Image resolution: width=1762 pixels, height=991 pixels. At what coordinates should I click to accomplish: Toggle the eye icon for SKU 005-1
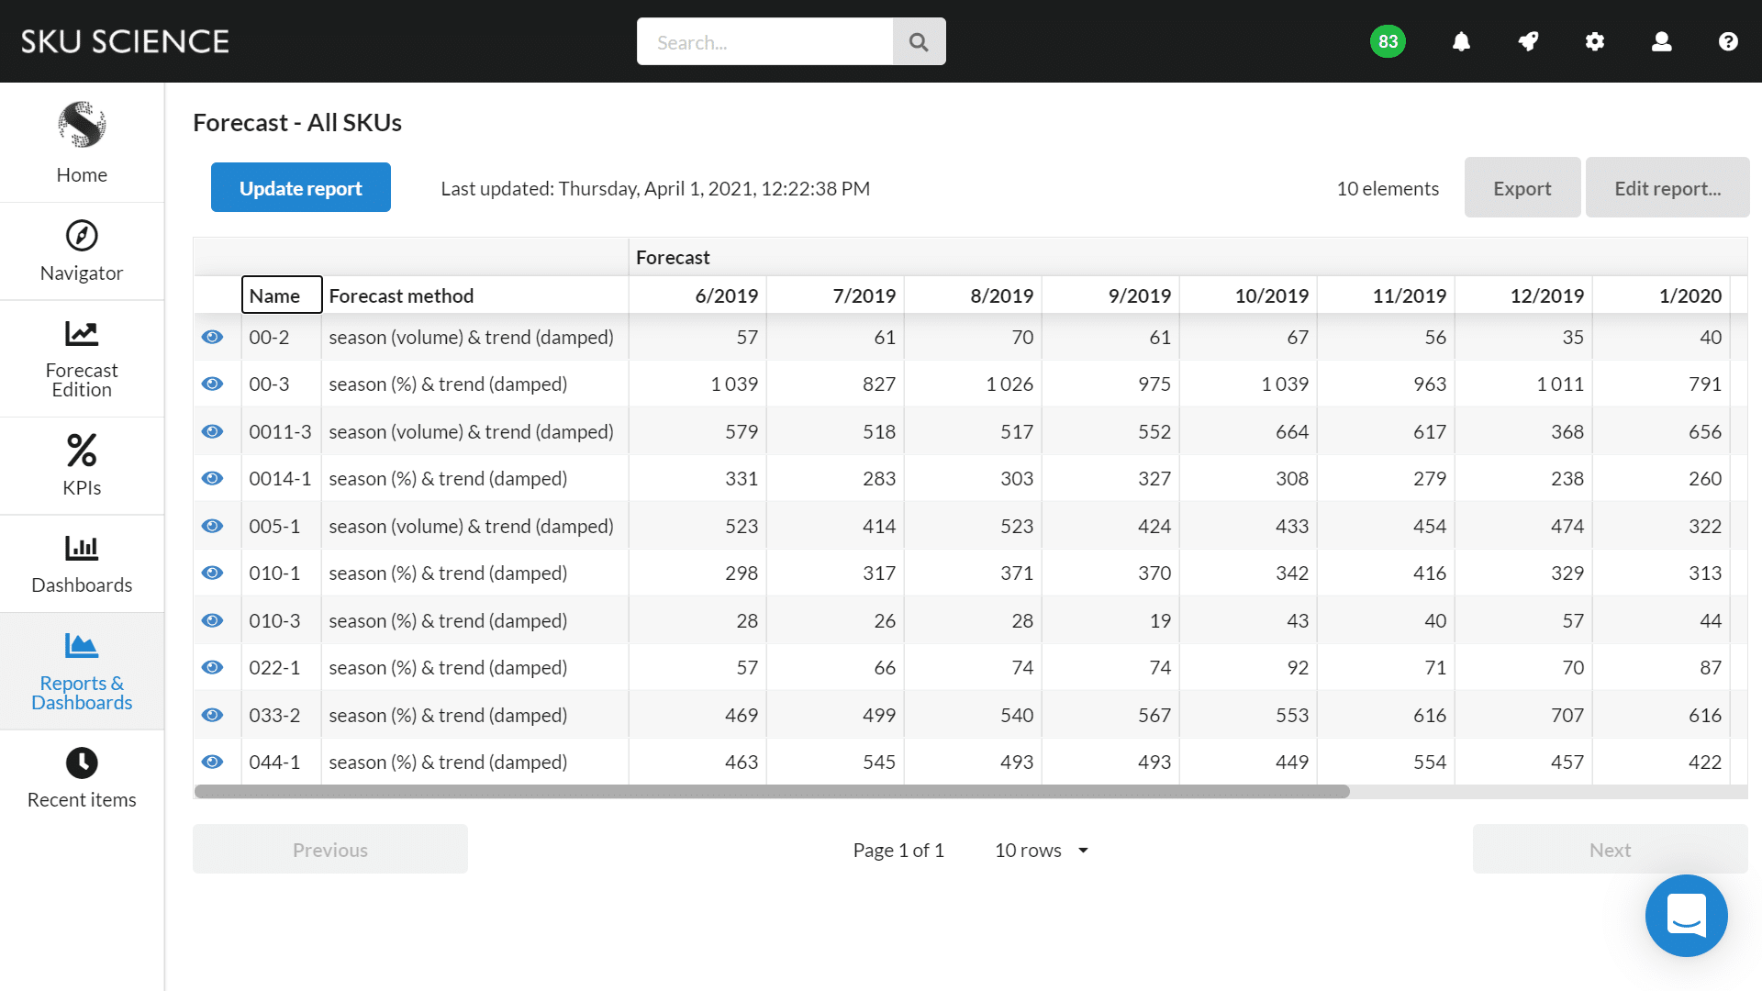[212, 526]
